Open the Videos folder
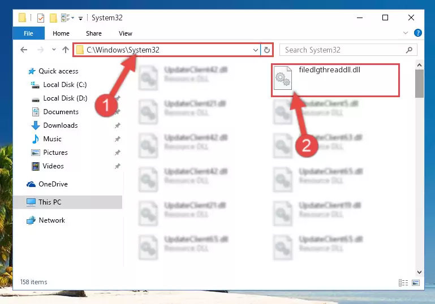 tap(53, 166)
